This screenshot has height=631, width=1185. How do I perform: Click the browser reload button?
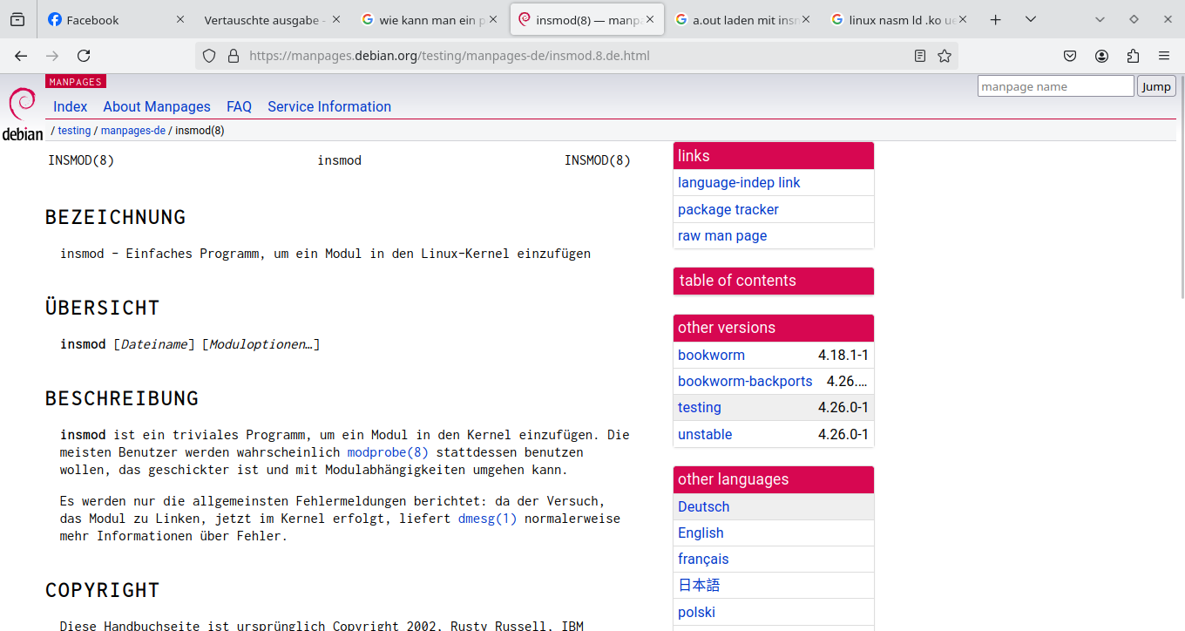coord(84,56)
